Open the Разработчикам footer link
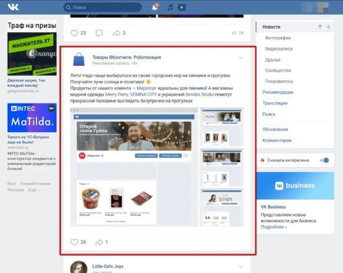The image size is (343, 273). tap(36, 184)
